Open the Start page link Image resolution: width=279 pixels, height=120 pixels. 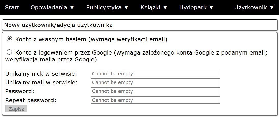pos(12,7)
